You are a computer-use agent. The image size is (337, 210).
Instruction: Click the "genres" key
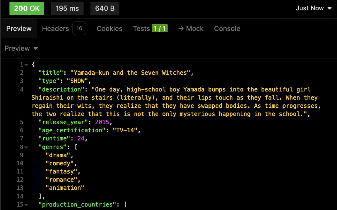52,147
